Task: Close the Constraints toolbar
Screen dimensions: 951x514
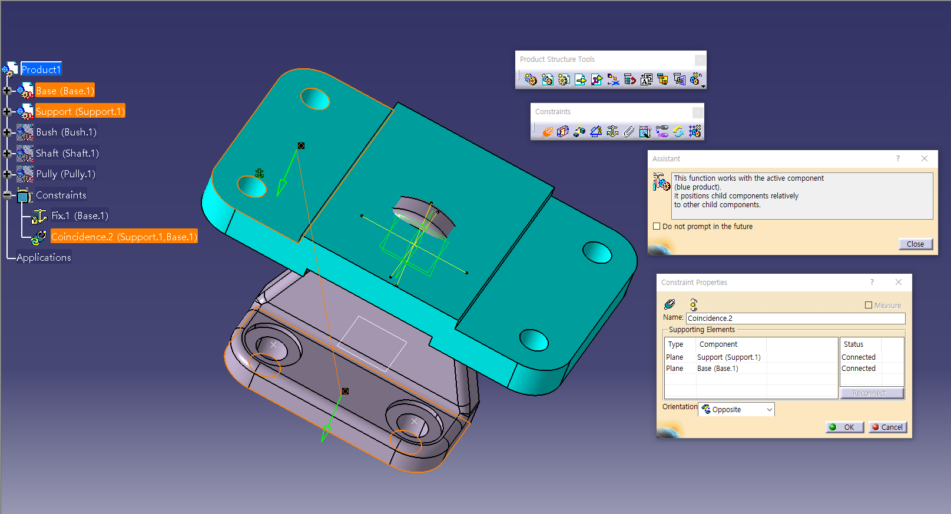Action: (x=698, y=112)
